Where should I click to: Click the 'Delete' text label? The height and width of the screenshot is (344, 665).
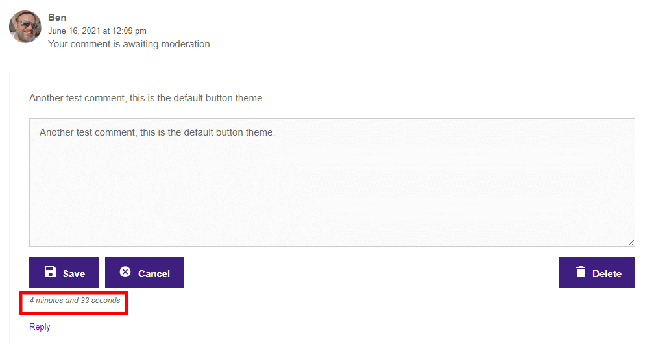607,274
